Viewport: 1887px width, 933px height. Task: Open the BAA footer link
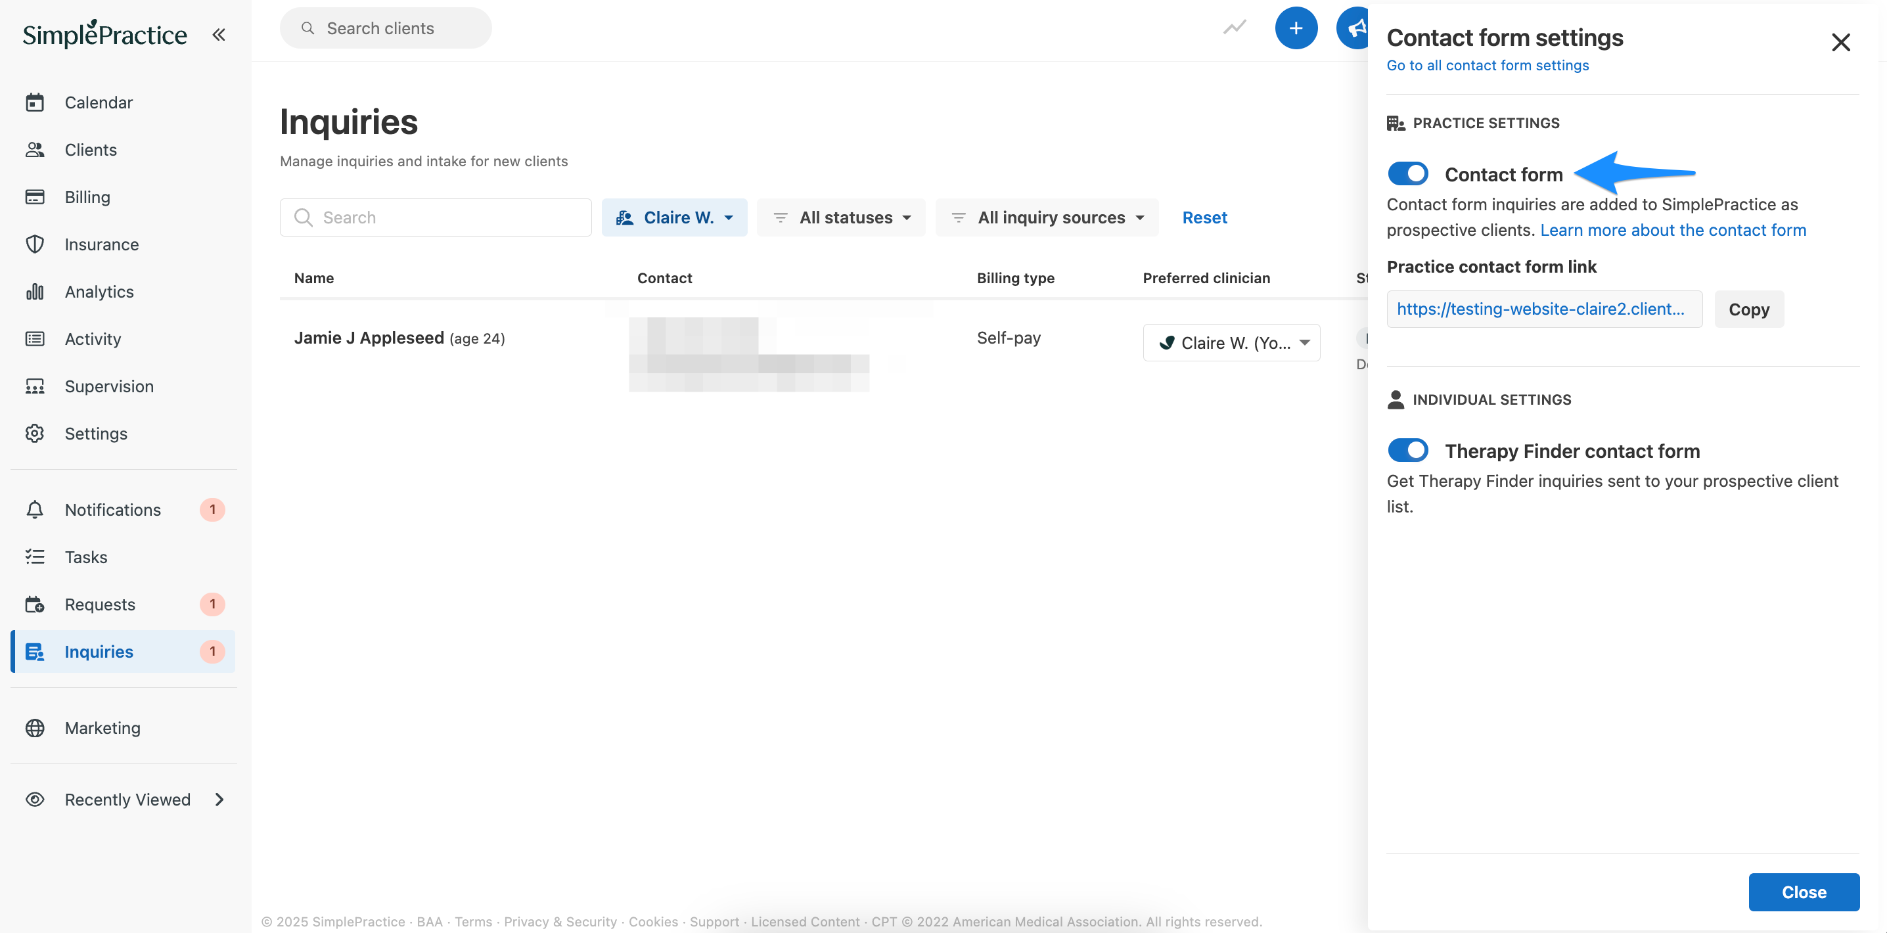429,921
